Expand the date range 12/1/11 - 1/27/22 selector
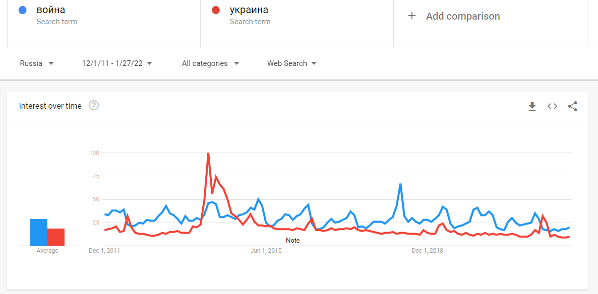 (117, 63)
